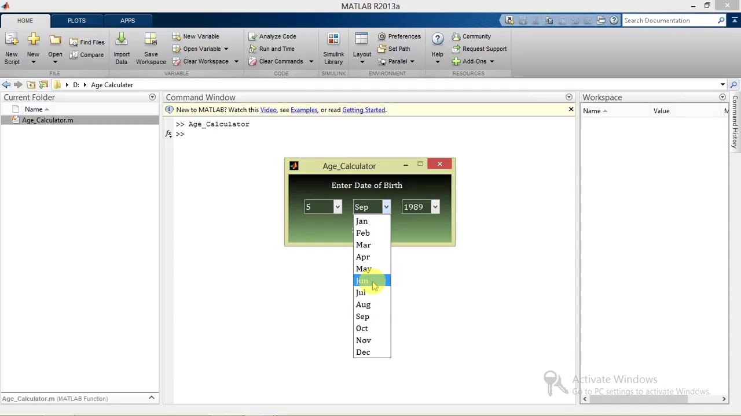Pick Dec from month list
The height and width of the screenshot is (416, 741).
point(372,352)
